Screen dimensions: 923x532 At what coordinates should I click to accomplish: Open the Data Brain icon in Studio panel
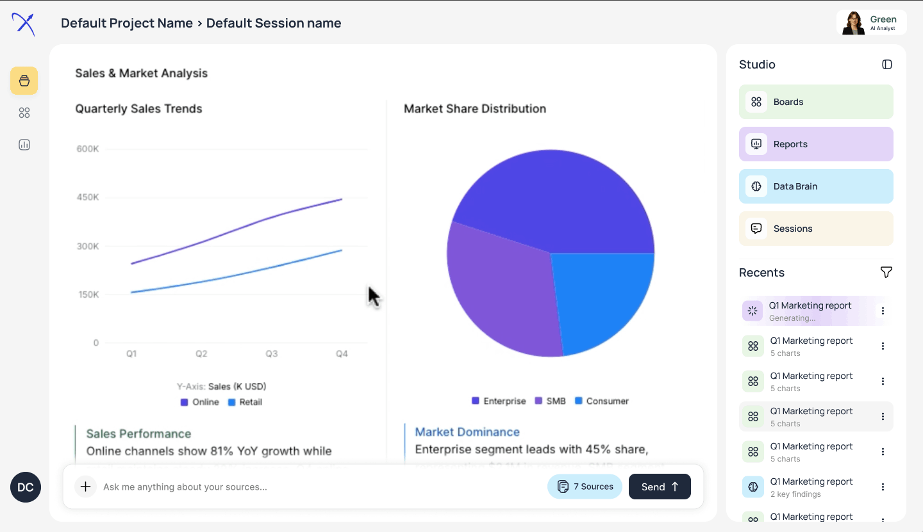[756, 186]
